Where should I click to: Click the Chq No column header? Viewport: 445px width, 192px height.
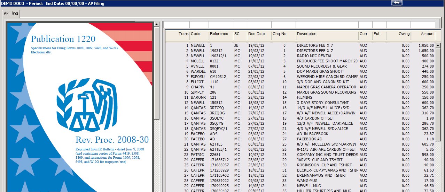(284, 34)
